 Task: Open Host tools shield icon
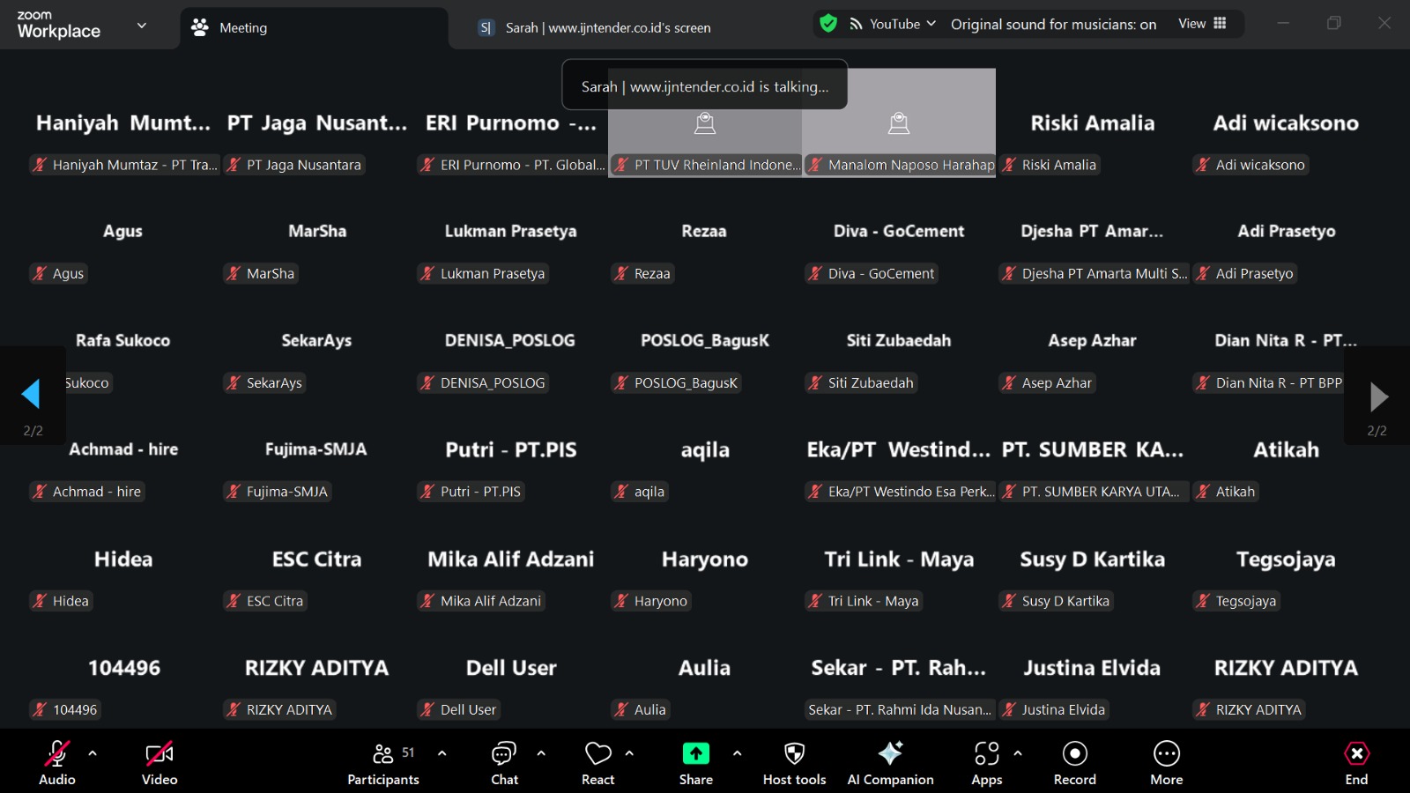(794, 763)
